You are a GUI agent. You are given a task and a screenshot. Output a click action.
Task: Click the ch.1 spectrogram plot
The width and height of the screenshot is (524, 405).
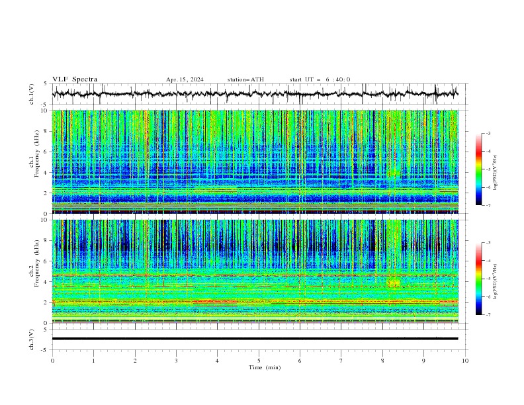[255, 161]
